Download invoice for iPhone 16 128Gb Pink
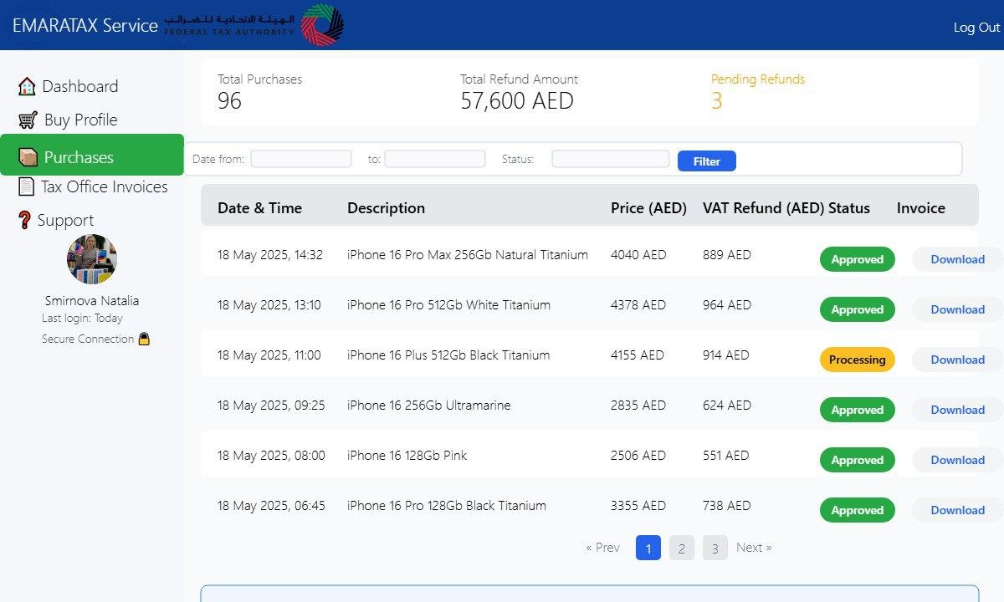 (956, 460)
